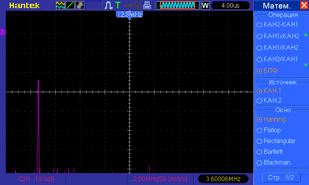The width and height of the screenshot is (309, 185).
Task: Click the 4.00us timebase display
Action: point(230,5)
